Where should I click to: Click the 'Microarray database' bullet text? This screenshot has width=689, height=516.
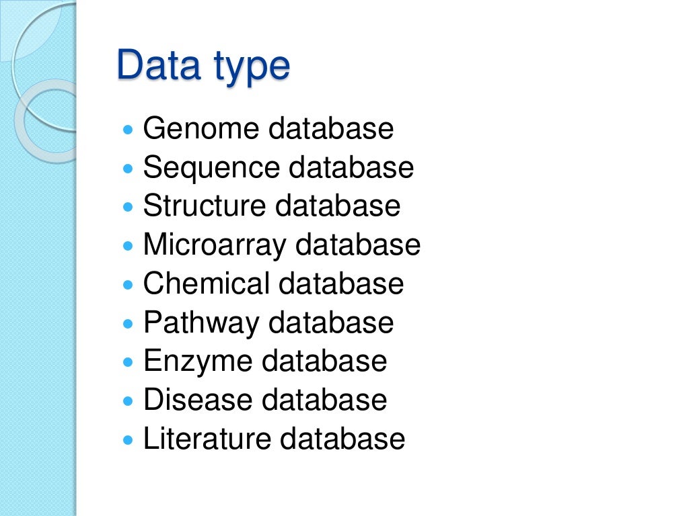click(282, 245)
